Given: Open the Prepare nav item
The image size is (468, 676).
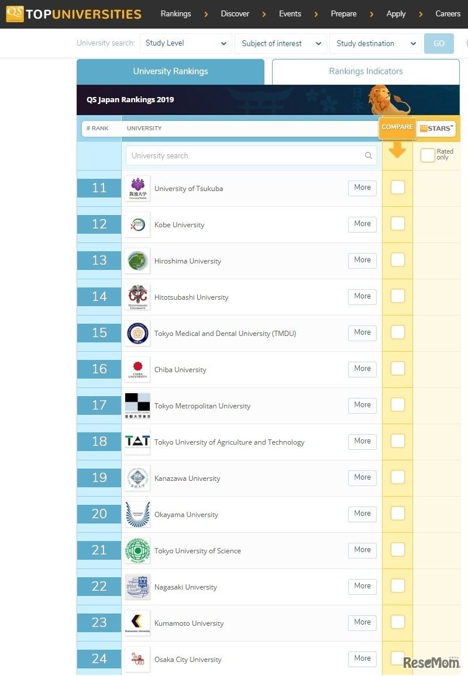Looking at the screenshot, I should coord(343,14).
